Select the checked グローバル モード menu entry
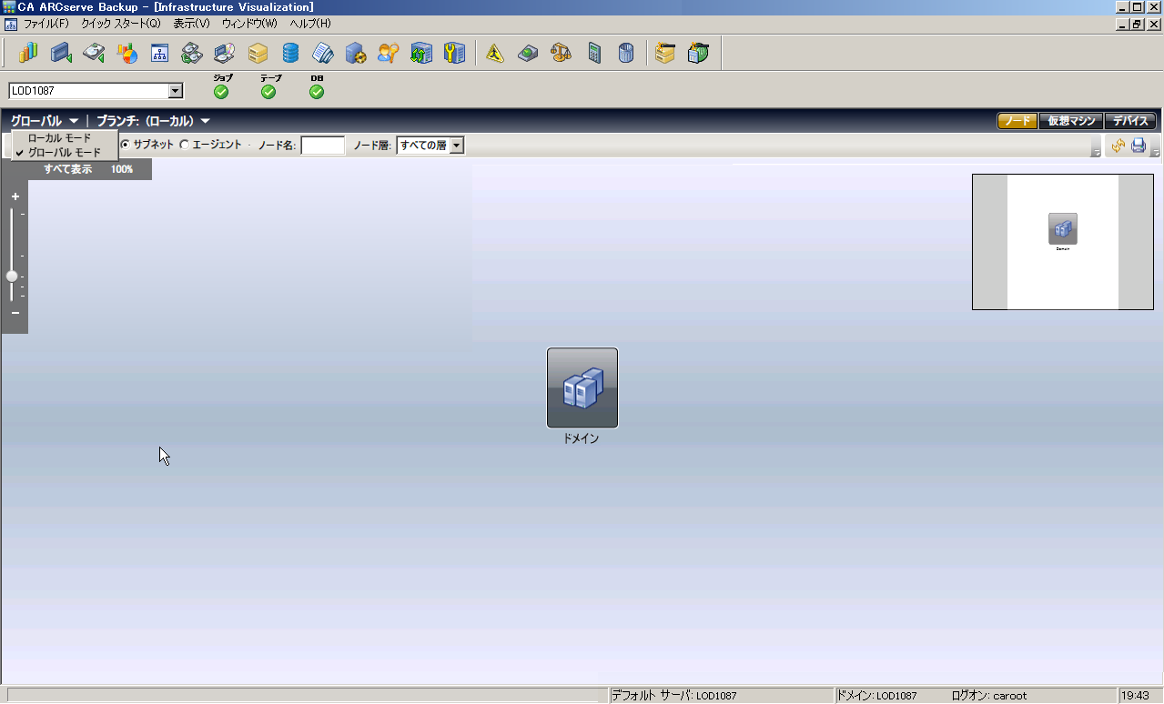This screenshot has height=704, width=1164. pos(64,153)
